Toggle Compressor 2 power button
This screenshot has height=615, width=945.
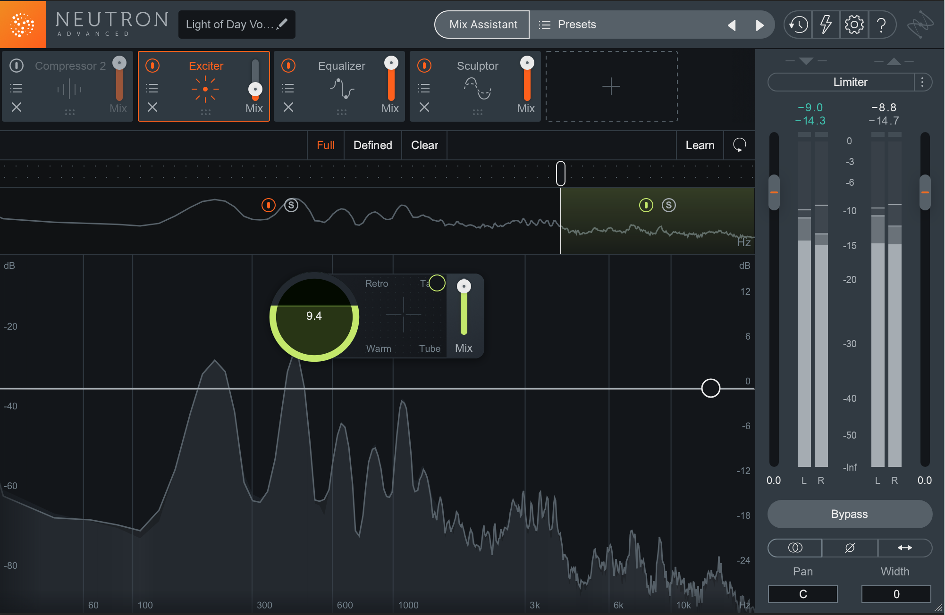[17, 66]
